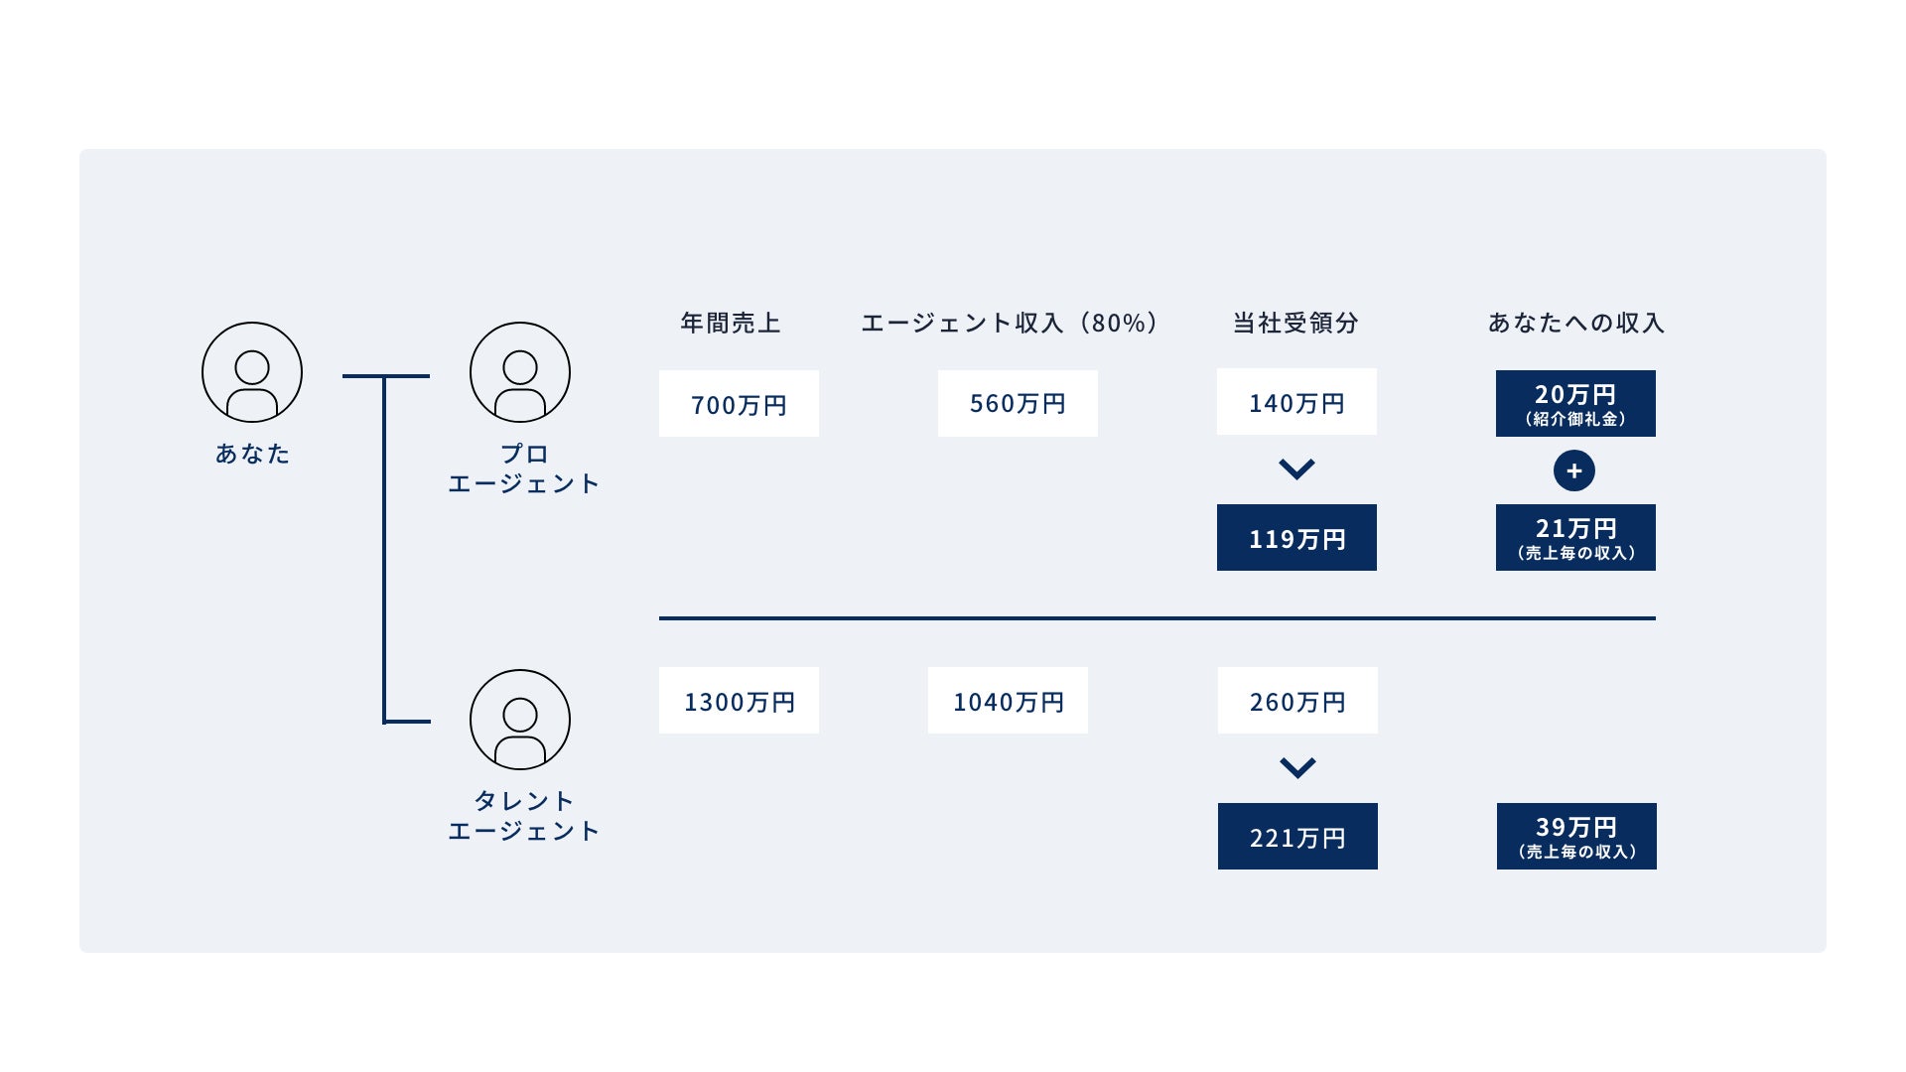Select the 700万円 annual sales box

click(739, 404)
